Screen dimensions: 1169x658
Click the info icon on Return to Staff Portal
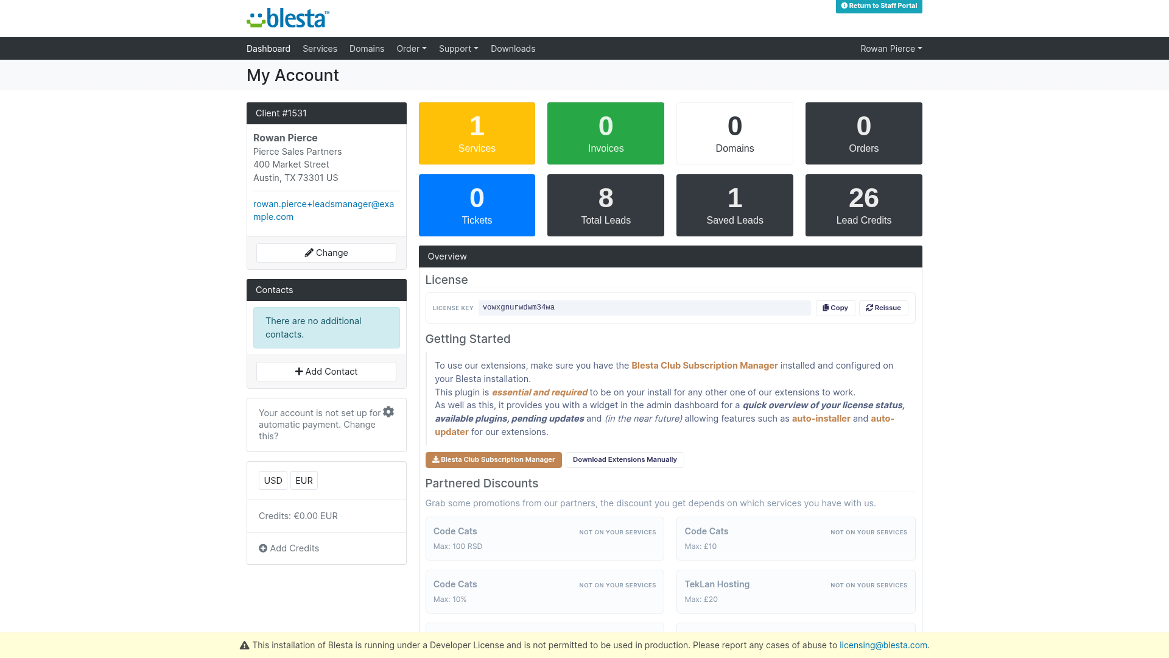click(844, 5)
